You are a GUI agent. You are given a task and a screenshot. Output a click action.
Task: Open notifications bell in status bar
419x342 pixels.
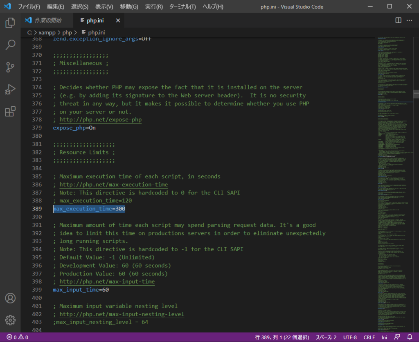click(x=410, y=337)
